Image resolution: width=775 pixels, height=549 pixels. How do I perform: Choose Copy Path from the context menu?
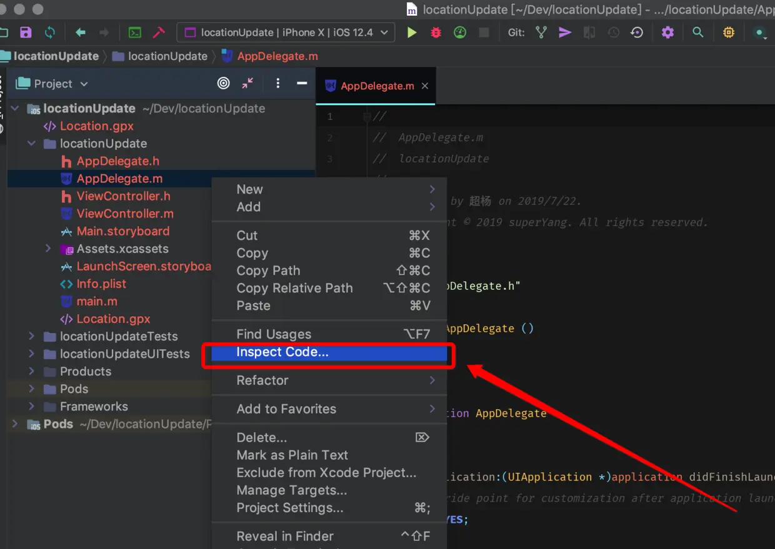[329, 270]
